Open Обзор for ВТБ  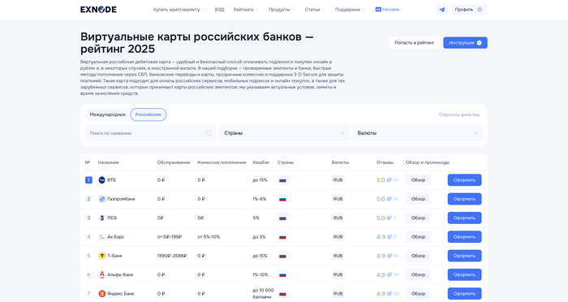[418, 180]
